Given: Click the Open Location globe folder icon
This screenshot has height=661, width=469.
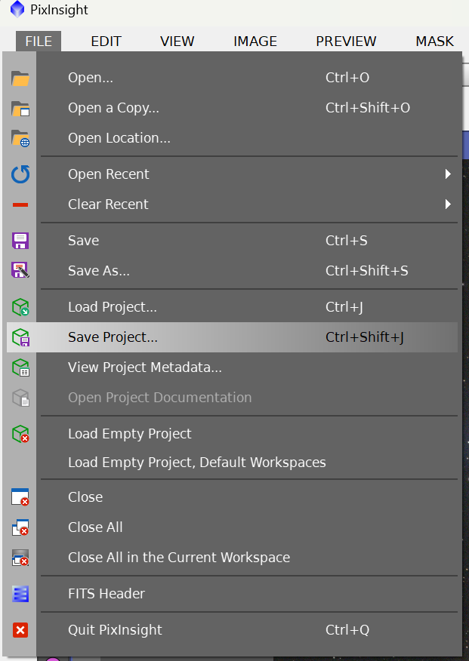Looking at the screenshot, I should tap(20, 138).
